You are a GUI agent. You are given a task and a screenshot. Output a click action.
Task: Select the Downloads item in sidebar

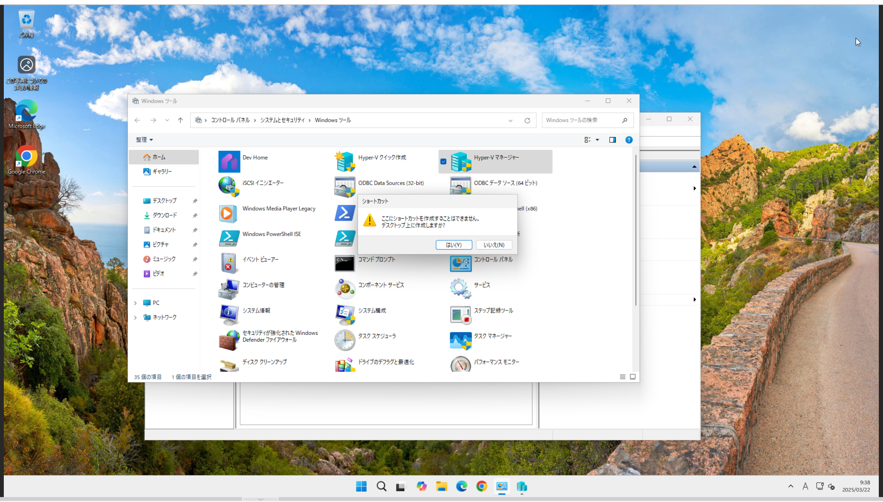[165, 215]
